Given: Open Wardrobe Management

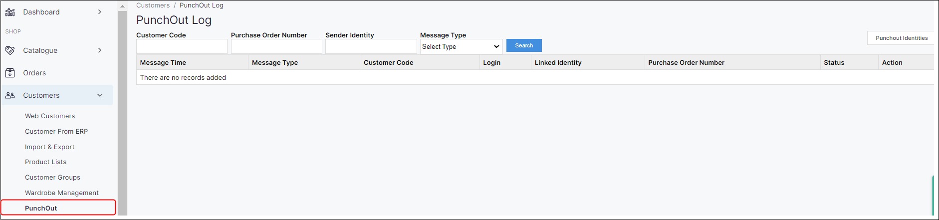Looking at the screenshot, I should tap(62, 193).
